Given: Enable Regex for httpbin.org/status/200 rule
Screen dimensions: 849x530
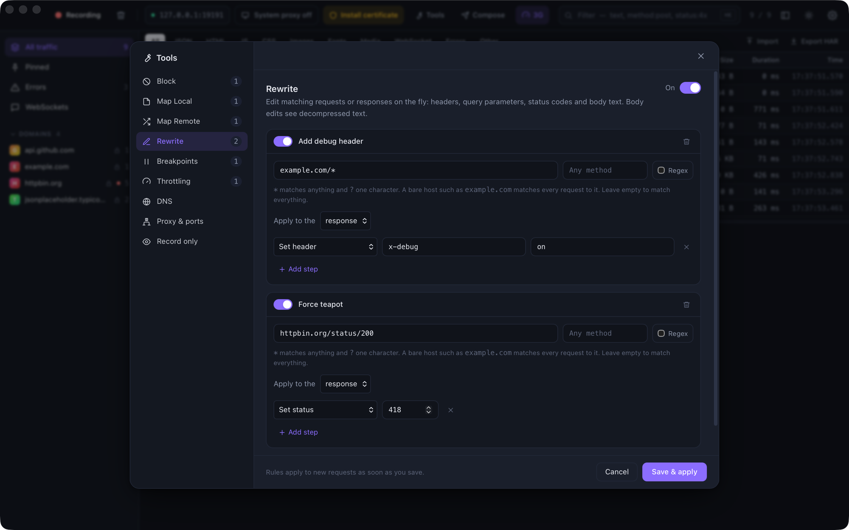Looking at the screenshot, I should [x=673, y=333].
